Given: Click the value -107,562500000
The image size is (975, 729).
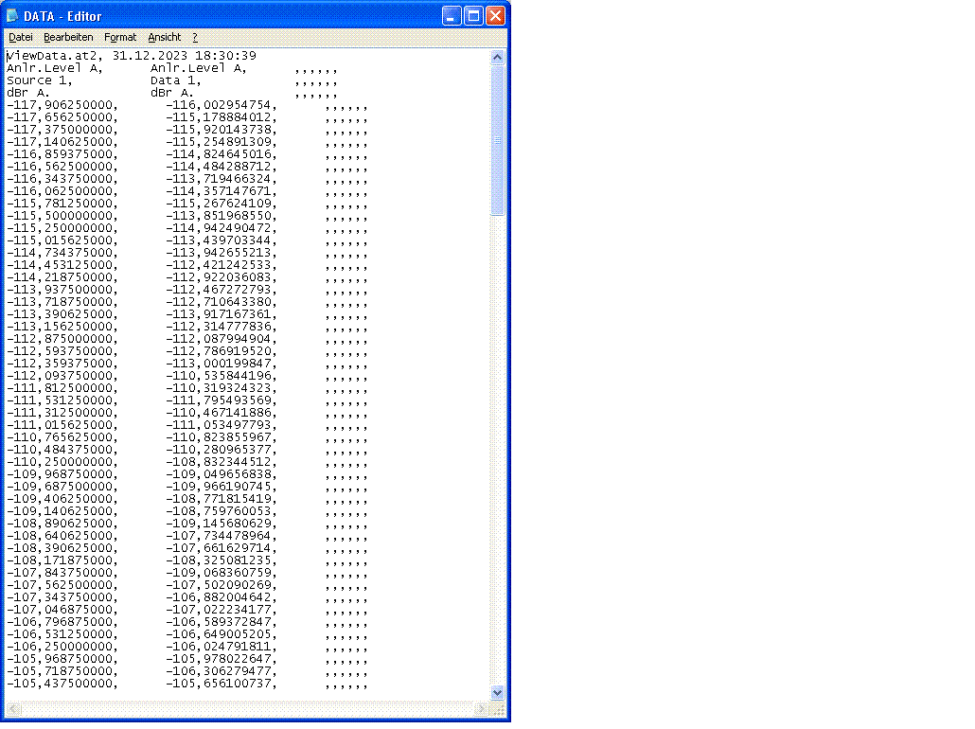Looking at the screenshot, I should tap(62, 585).
